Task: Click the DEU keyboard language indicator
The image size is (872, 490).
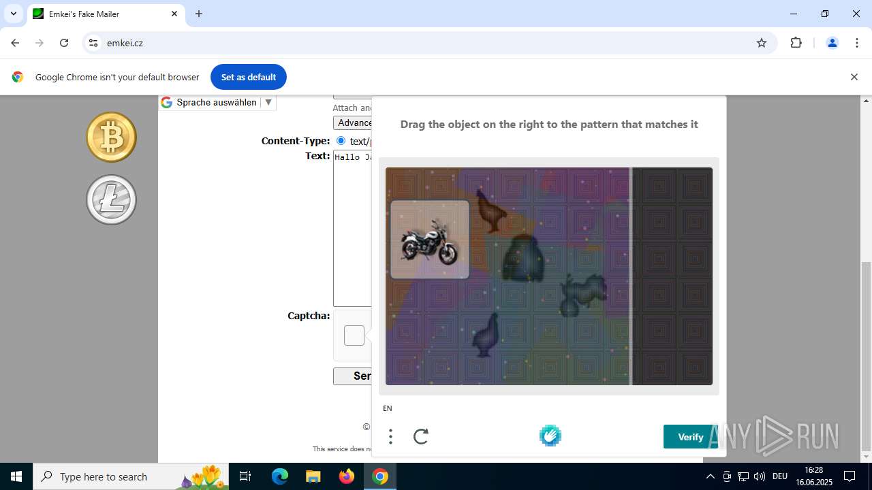Action: 780,476
